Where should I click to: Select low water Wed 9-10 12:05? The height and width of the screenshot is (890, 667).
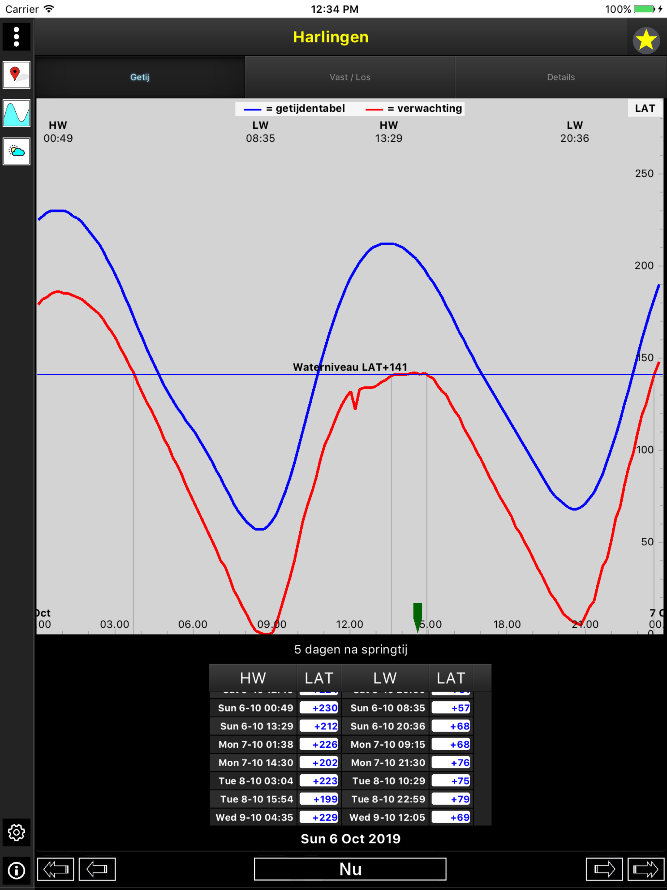(385, 817)
